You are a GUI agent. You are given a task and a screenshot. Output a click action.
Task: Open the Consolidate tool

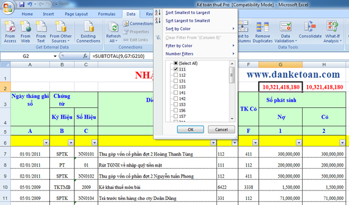pos(310,30)
